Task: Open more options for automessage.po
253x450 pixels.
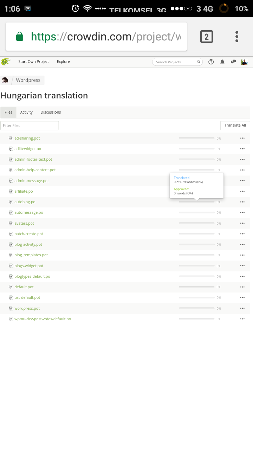Action: tap(242, 212)
